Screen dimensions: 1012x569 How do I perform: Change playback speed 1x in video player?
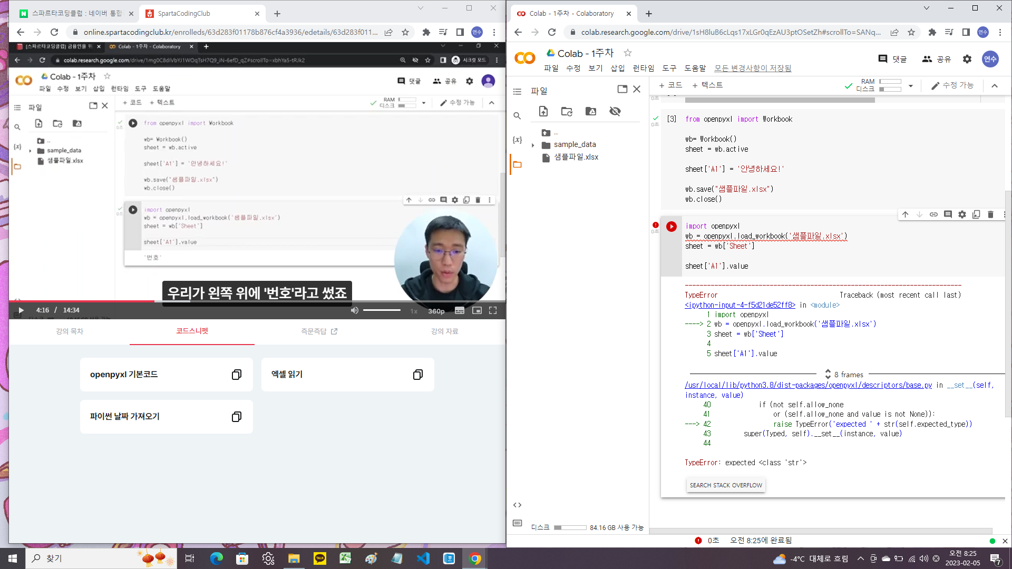click(x=414, y=311)
